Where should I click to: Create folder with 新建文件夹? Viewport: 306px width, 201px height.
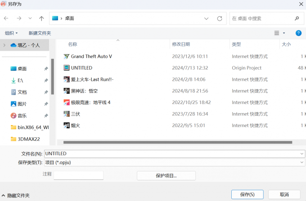tap(40, 33)
